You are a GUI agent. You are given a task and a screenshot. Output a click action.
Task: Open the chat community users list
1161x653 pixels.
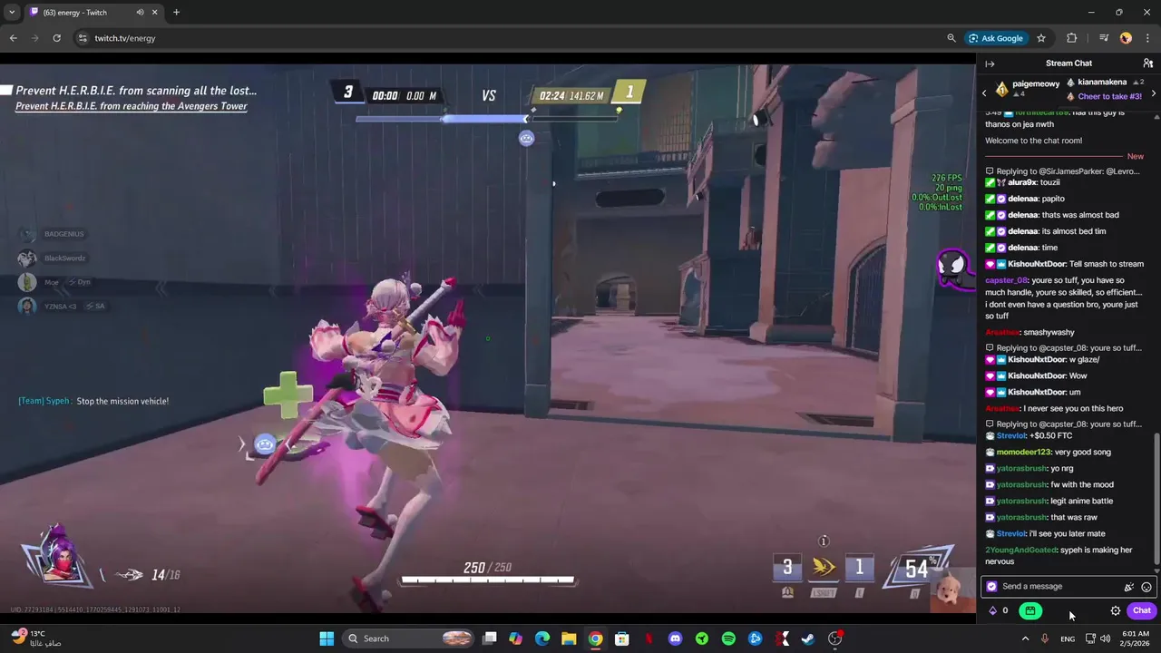pyautogui.click(x=1147, y=63)
